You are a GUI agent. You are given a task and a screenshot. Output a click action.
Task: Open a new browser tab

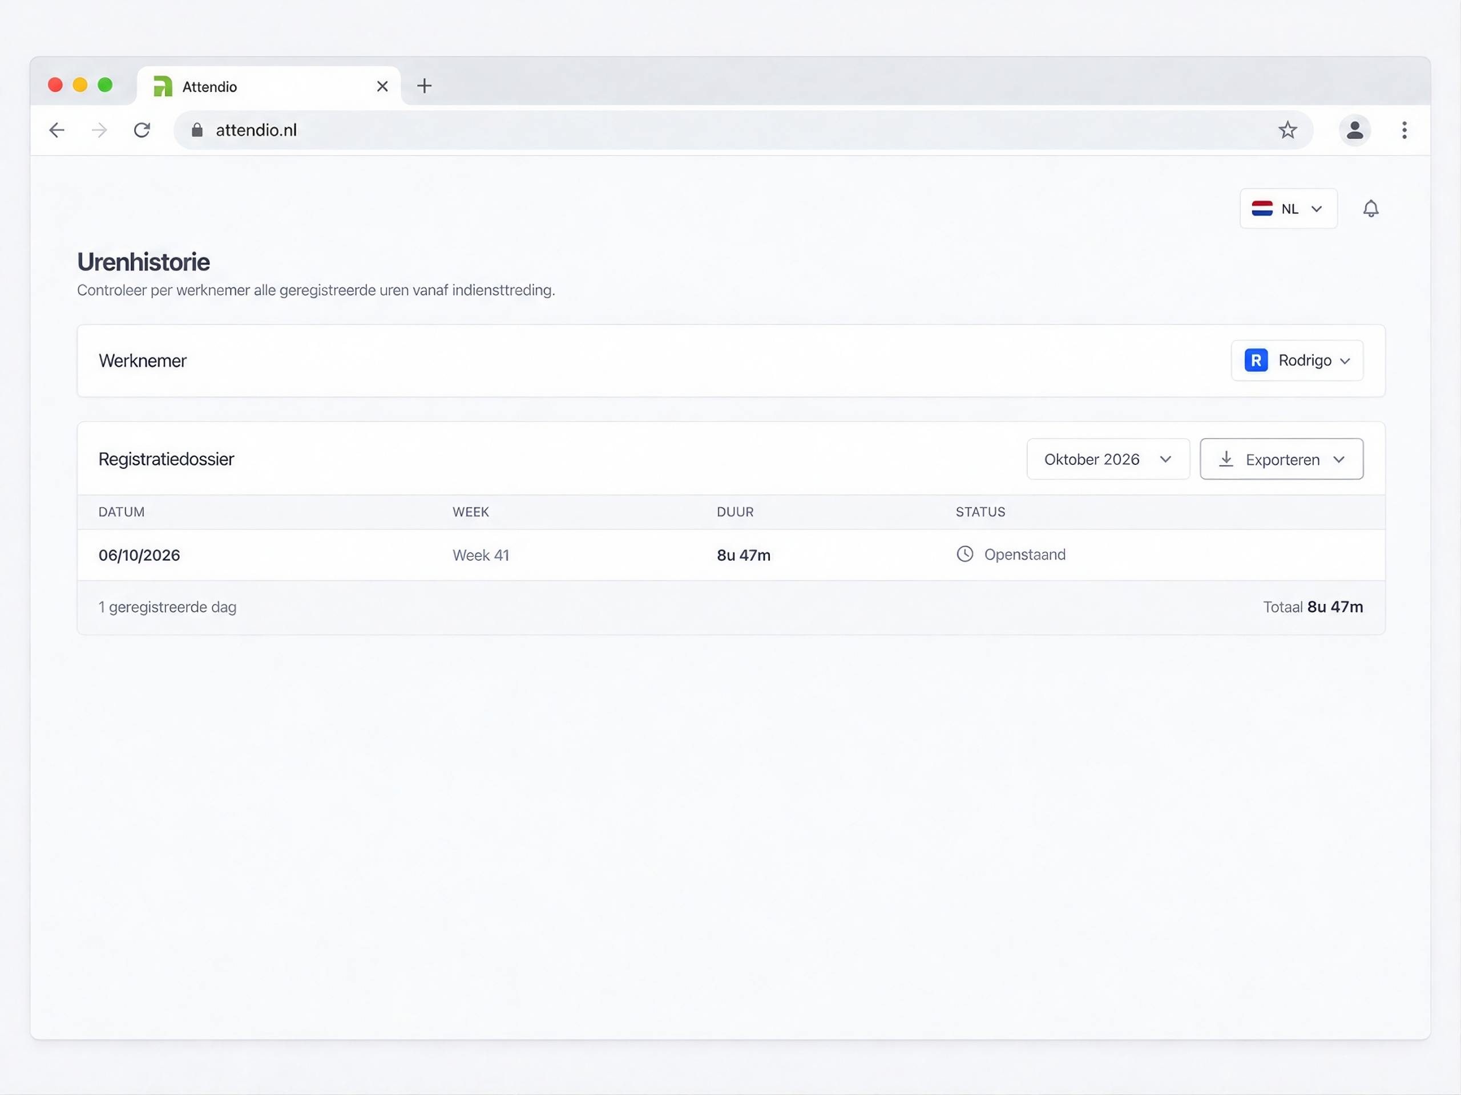(x=425, y=86)
